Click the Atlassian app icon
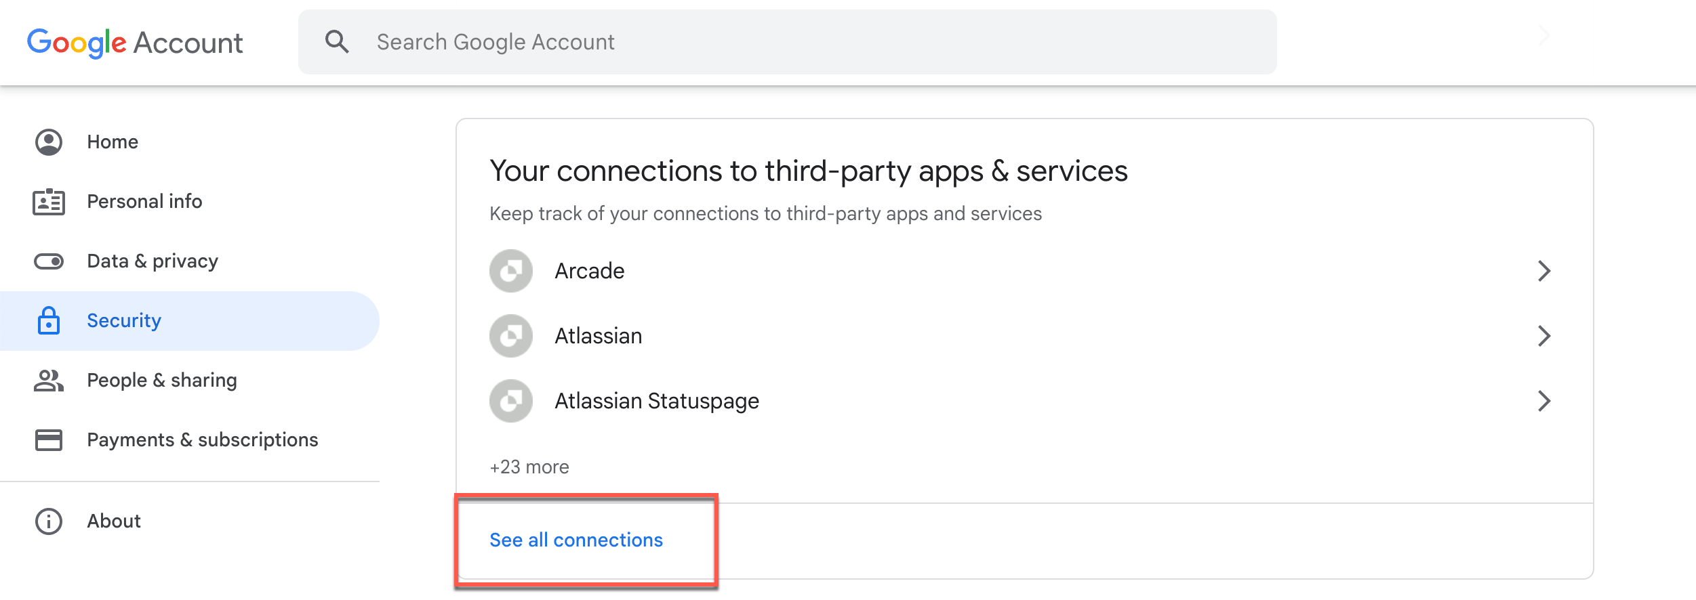The image size is (1696, 600). click(x=511, y=336)
